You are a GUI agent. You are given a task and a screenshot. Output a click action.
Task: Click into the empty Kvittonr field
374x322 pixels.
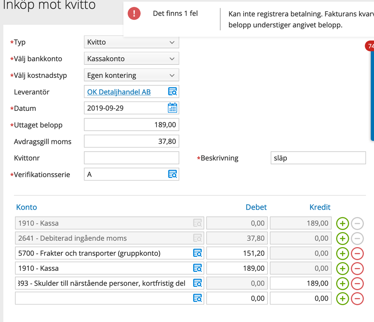pyautogui.click(x=131, y=158)
